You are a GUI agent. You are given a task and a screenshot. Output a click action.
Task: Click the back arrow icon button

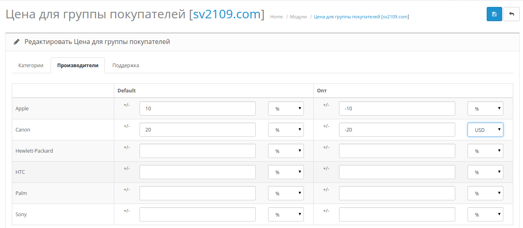pos(512,14)
